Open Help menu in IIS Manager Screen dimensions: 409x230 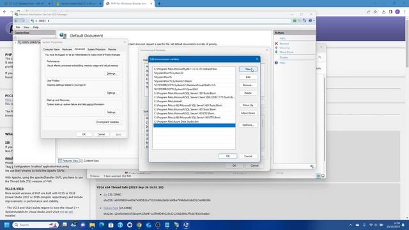click(36, 27)
